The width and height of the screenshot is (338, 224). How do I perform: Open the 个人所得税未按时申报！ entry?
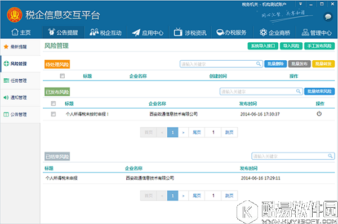87,114
